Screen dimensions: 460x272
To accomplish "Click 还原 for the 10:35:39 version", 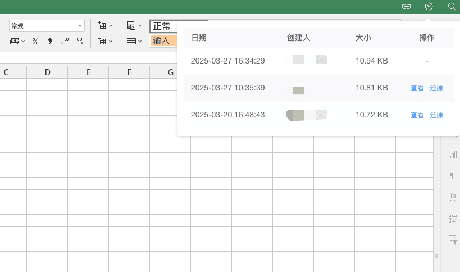I will [436, 88].
